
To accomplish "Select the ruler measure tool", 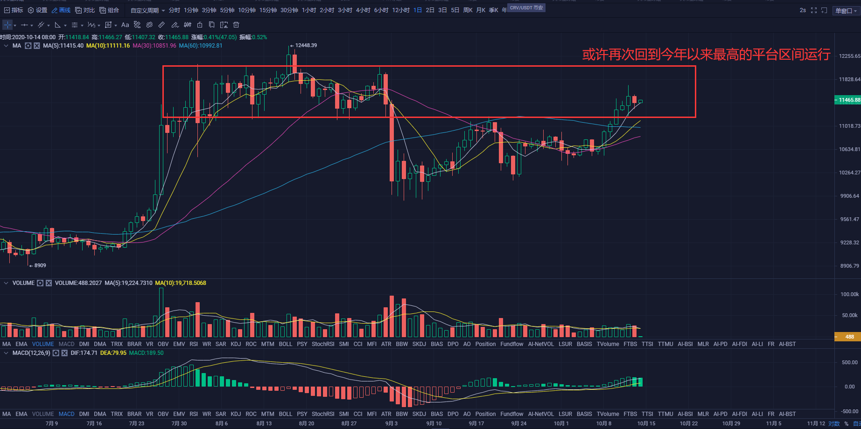I will point(161,25).
